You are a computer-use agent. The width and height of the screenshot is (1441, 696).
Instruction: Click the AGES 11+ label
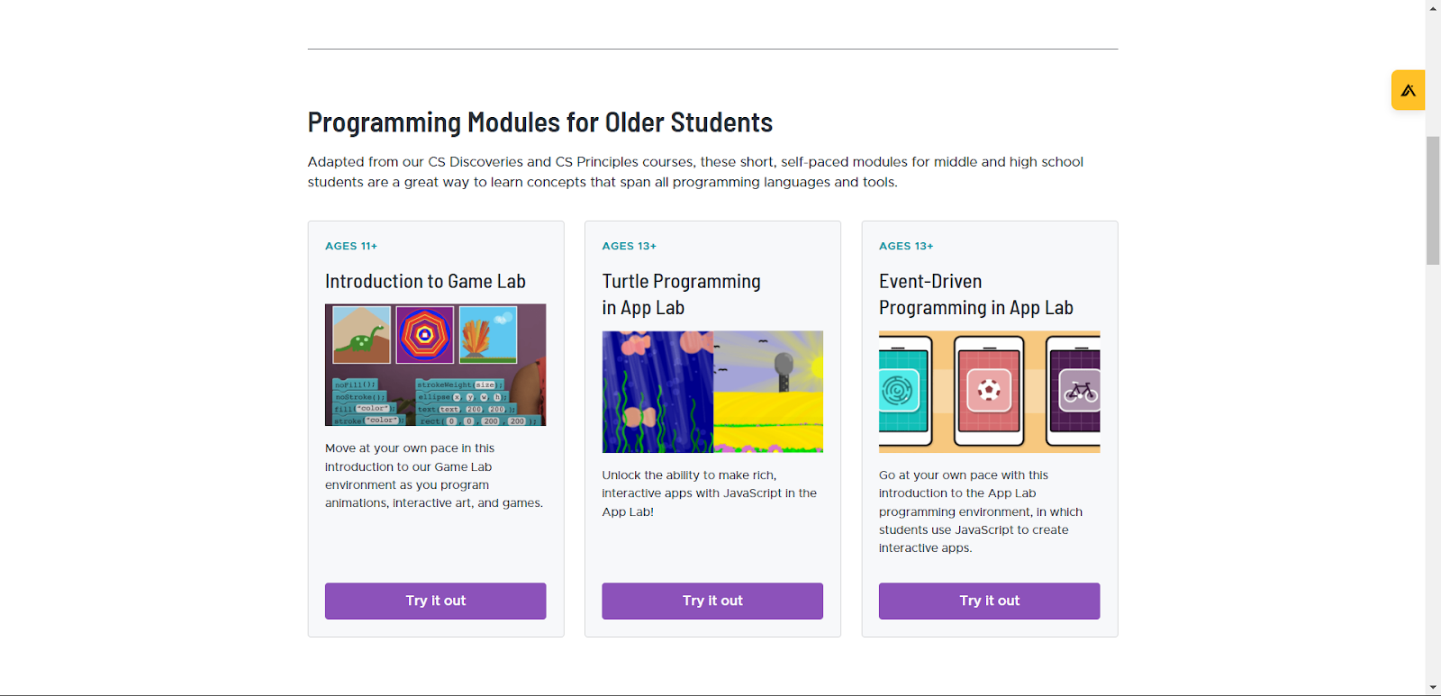coord(351,246)
